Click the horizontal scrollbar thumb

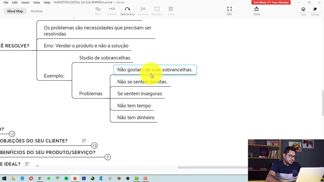[x=212, y=167]
